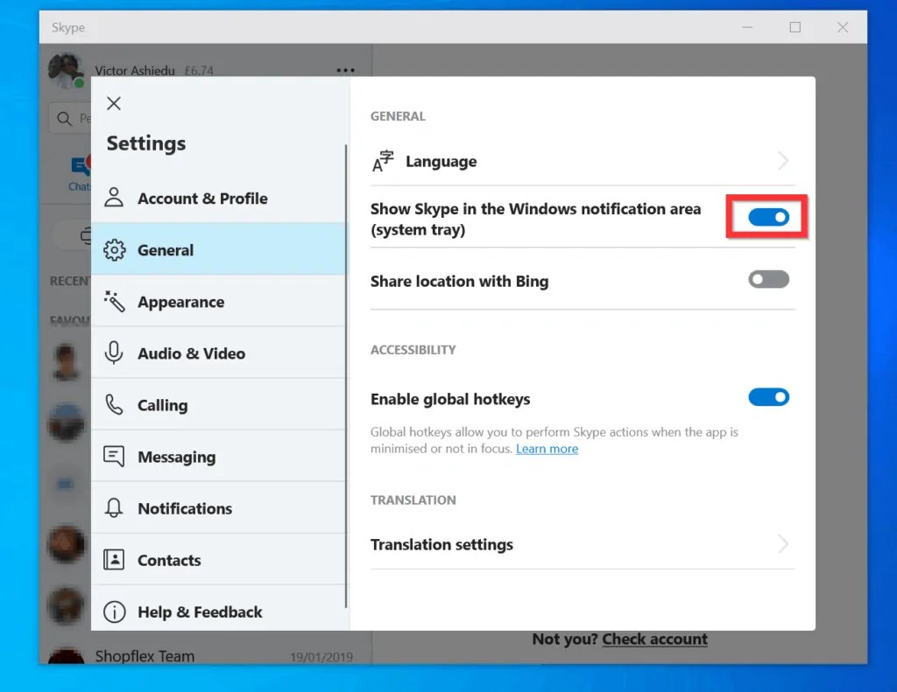
Task: Expand the Language settings chevron
Action: coord(782,161)
